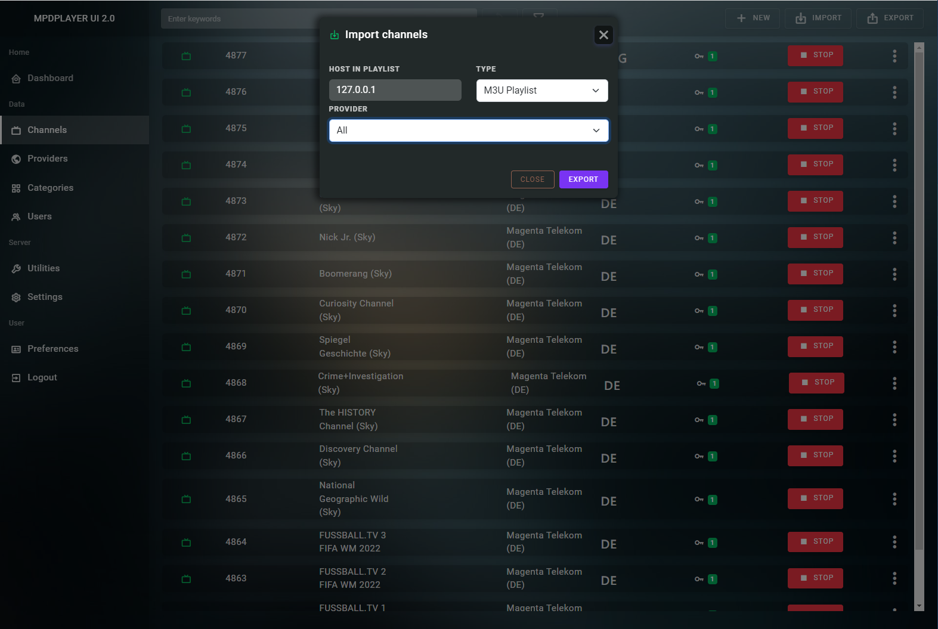Open the three-dot menu for channel 4863
938x629 pixels.
click(x=894, y=578)
